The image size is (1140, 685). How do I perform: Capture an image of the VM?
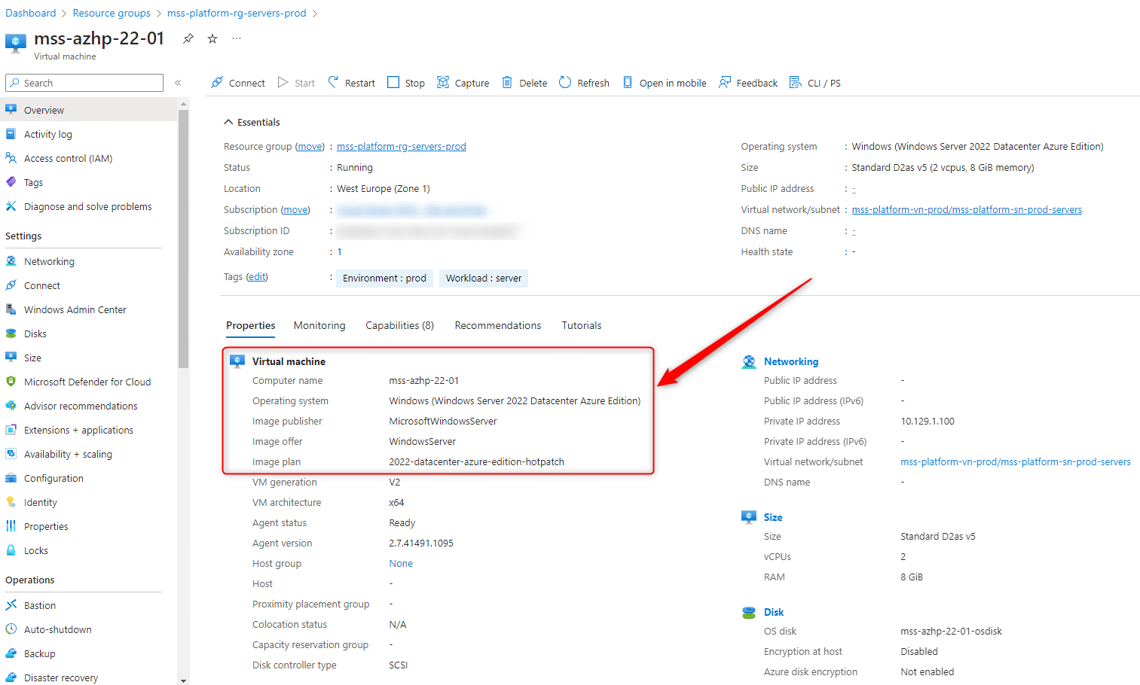point(463,83)
